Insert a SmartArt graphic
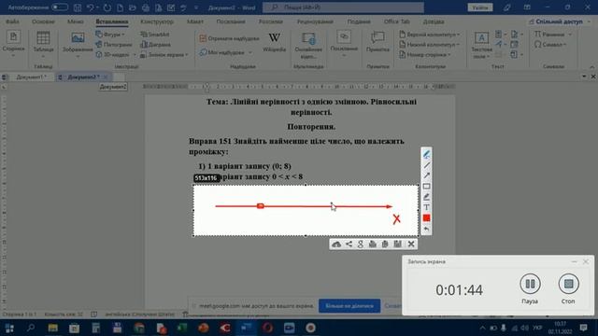Screen dimensions: 598x336 (155, 35)
